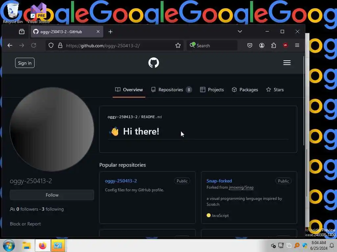The height and width of the screenshot is (252, 337).
Task: Open the Snap-forked repository link
Action: [219, 181]
